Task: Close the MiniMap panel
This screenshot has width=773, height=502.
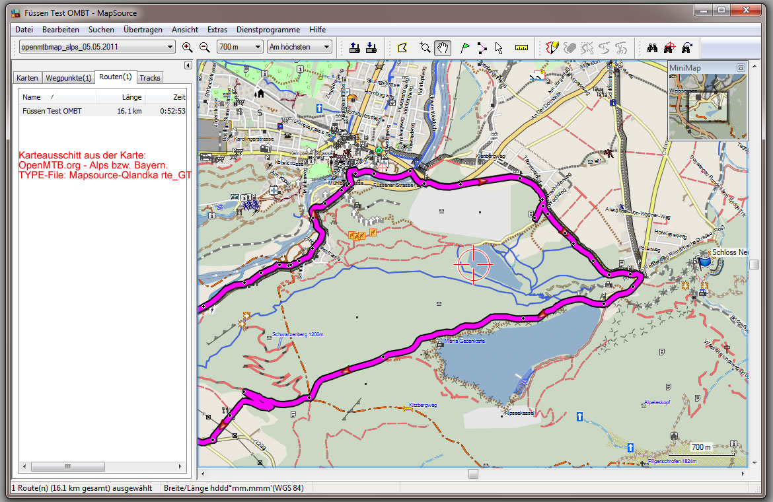Action: click(741, 68)
